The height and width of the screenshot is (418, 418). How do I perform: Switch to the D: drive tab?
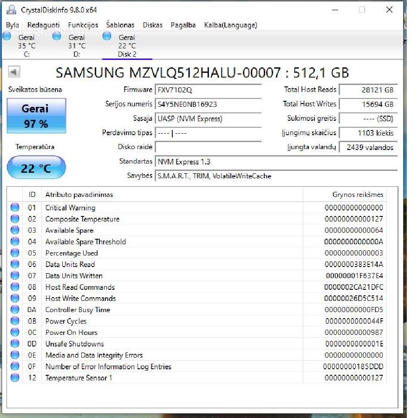pyautogui.click(x=77, y=46)
